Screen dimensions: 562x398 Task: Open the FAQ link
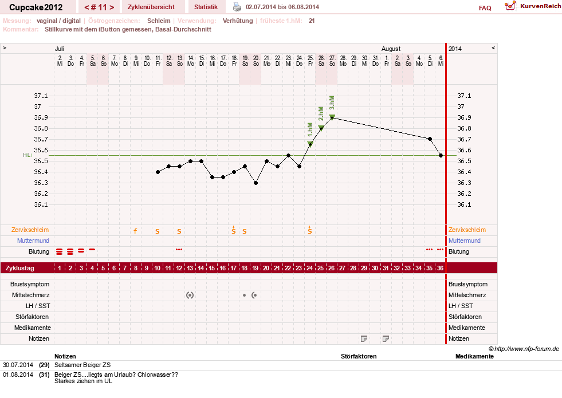485,8
